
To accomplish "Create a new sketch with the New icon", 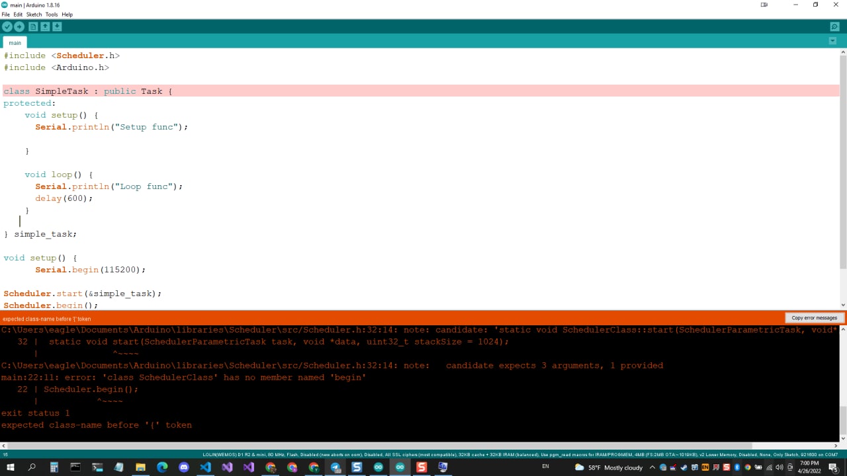I will [33, 26].
